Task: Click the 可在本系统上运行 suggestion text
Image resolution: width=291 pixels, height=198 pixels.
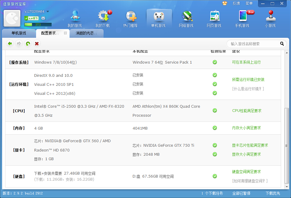Action: tap(246, 62)
